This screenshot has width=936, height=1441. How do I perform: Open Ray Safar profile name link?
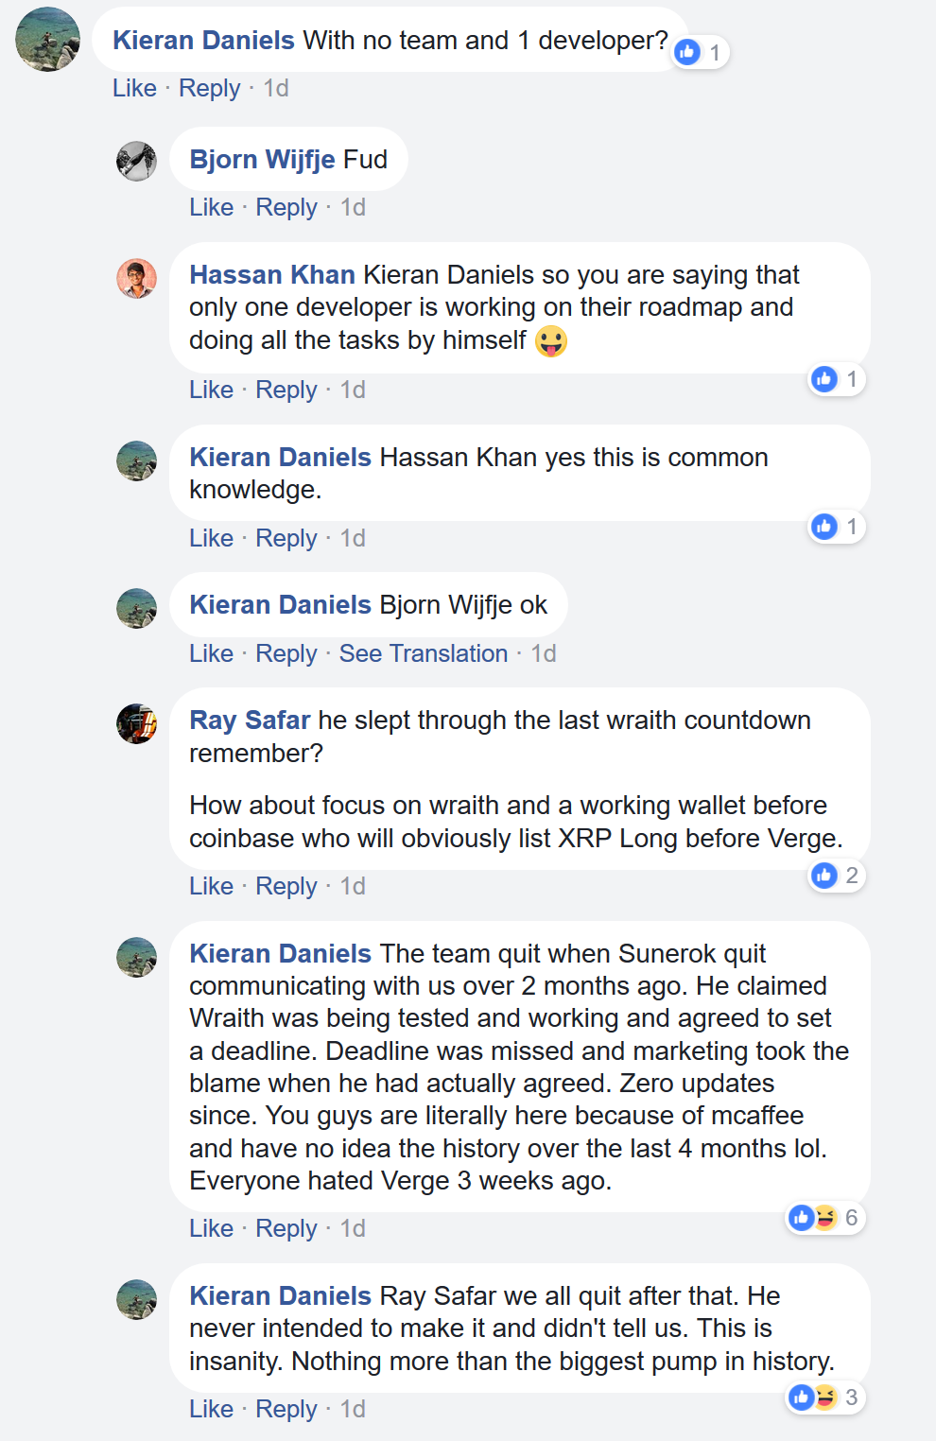coord(250,720)
